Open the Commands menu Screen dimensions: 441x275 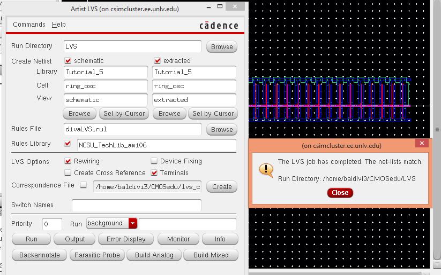pyautogui.click(x=29, y=25)
